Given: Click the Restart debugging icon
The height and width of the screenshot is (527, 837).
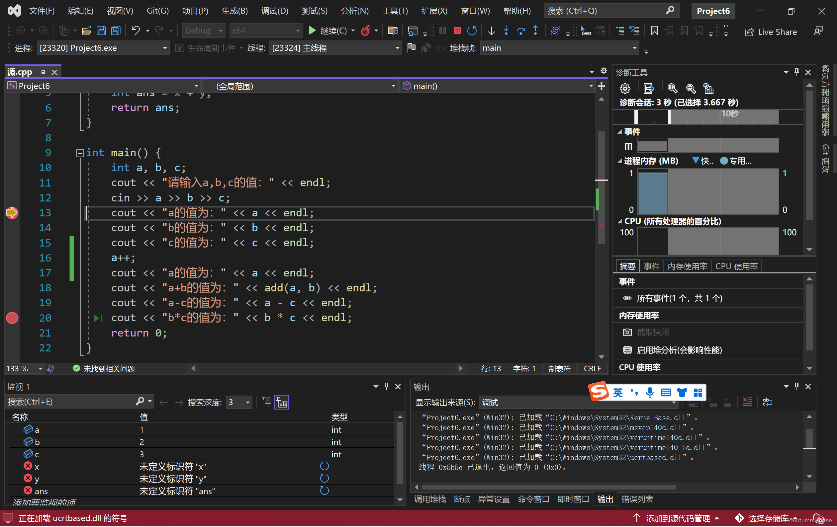Looking at the screenshot, I should point(472,31).
